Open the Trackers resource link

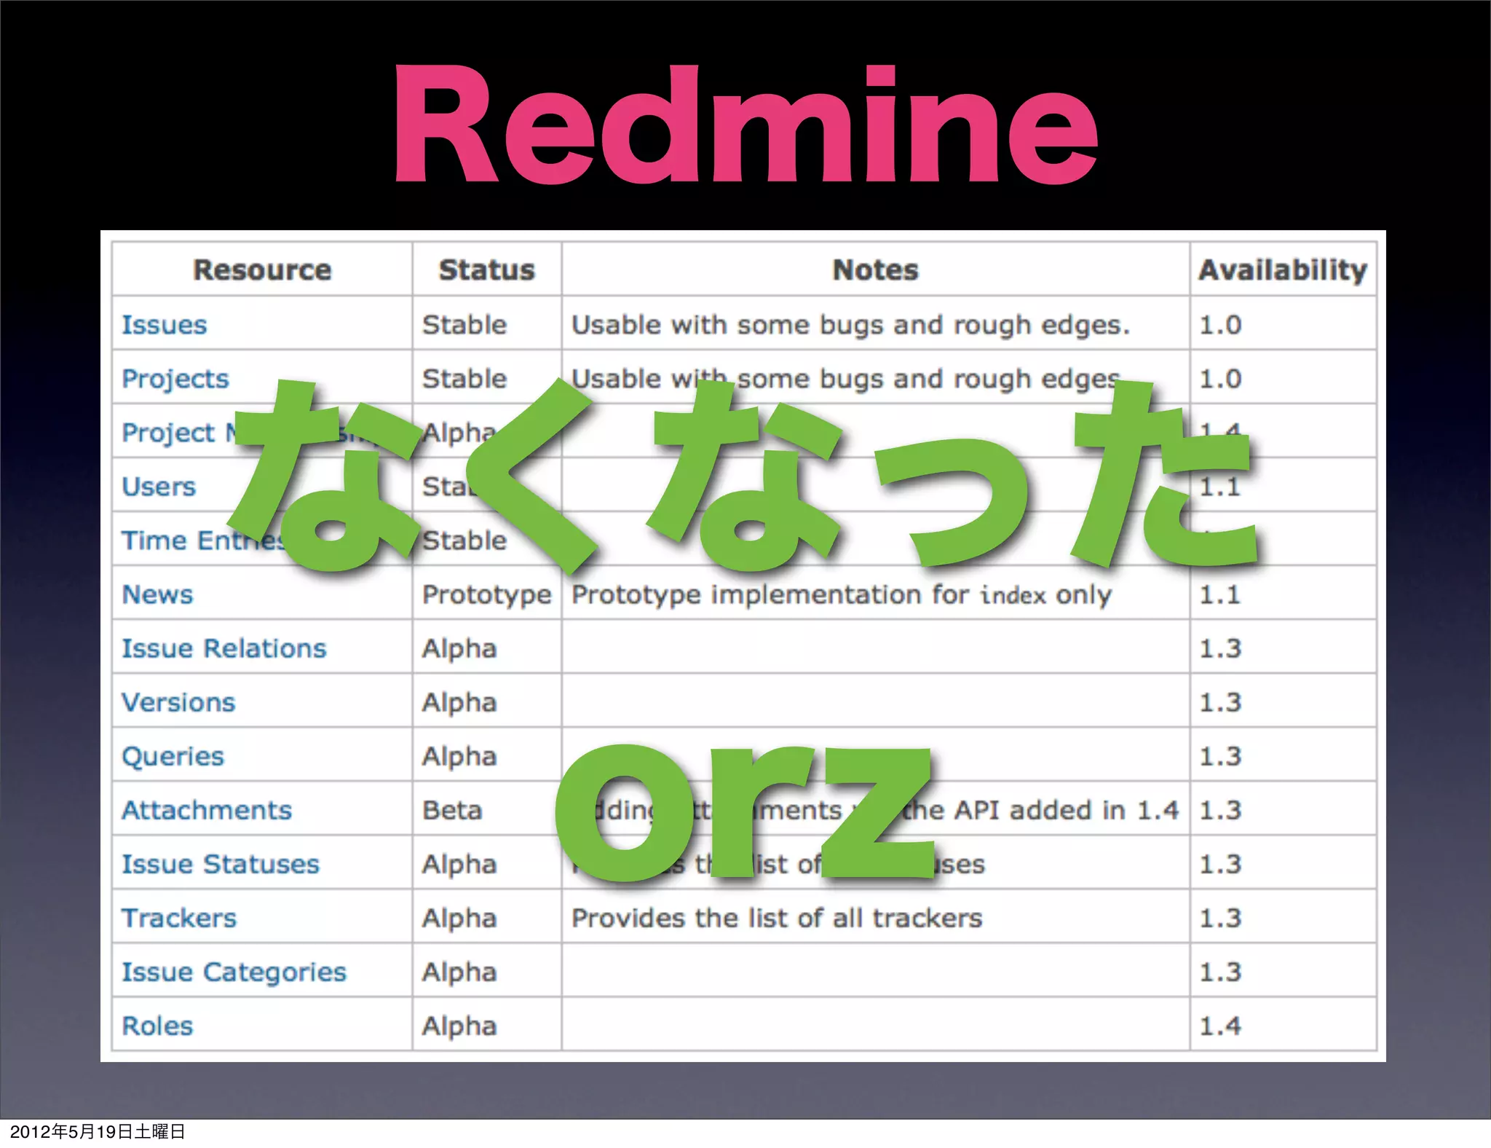178,918
